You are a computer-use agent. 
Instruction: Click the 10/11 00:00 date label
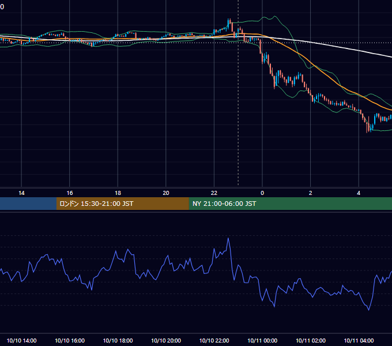(262, 340)
